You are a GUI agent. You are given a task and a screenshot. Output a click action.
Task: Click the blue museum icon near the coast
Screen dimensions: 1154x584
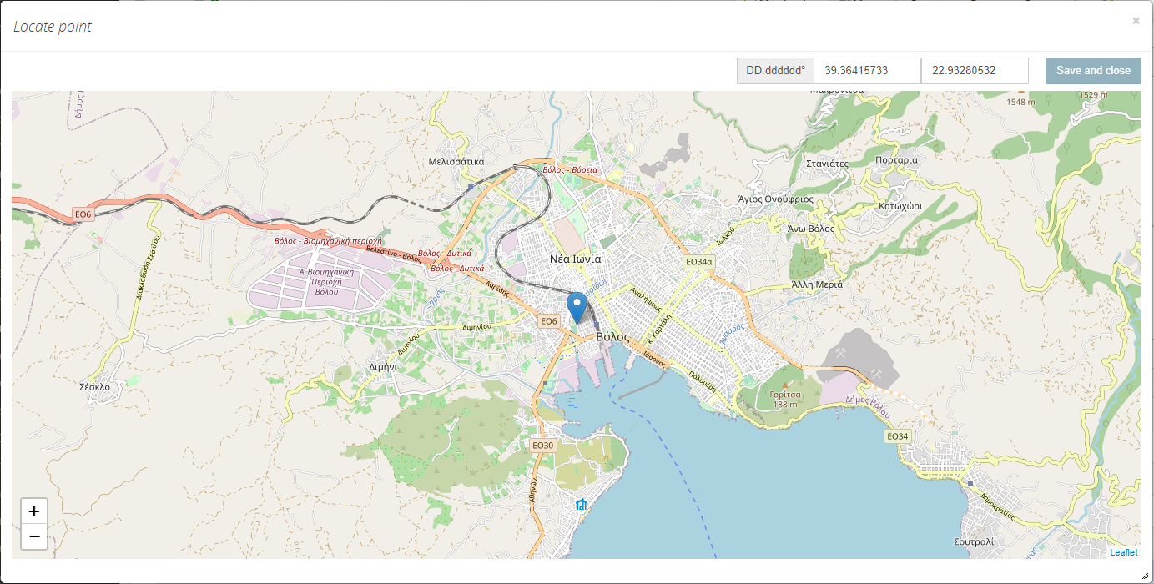pos(581,505)
